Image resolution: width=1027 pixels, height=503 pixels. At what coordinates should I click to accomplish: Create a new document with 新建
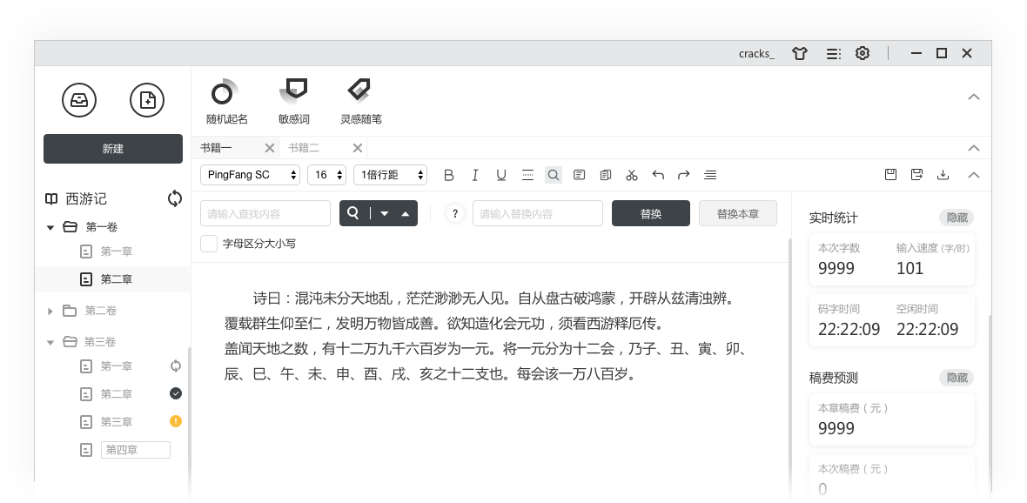112,149
